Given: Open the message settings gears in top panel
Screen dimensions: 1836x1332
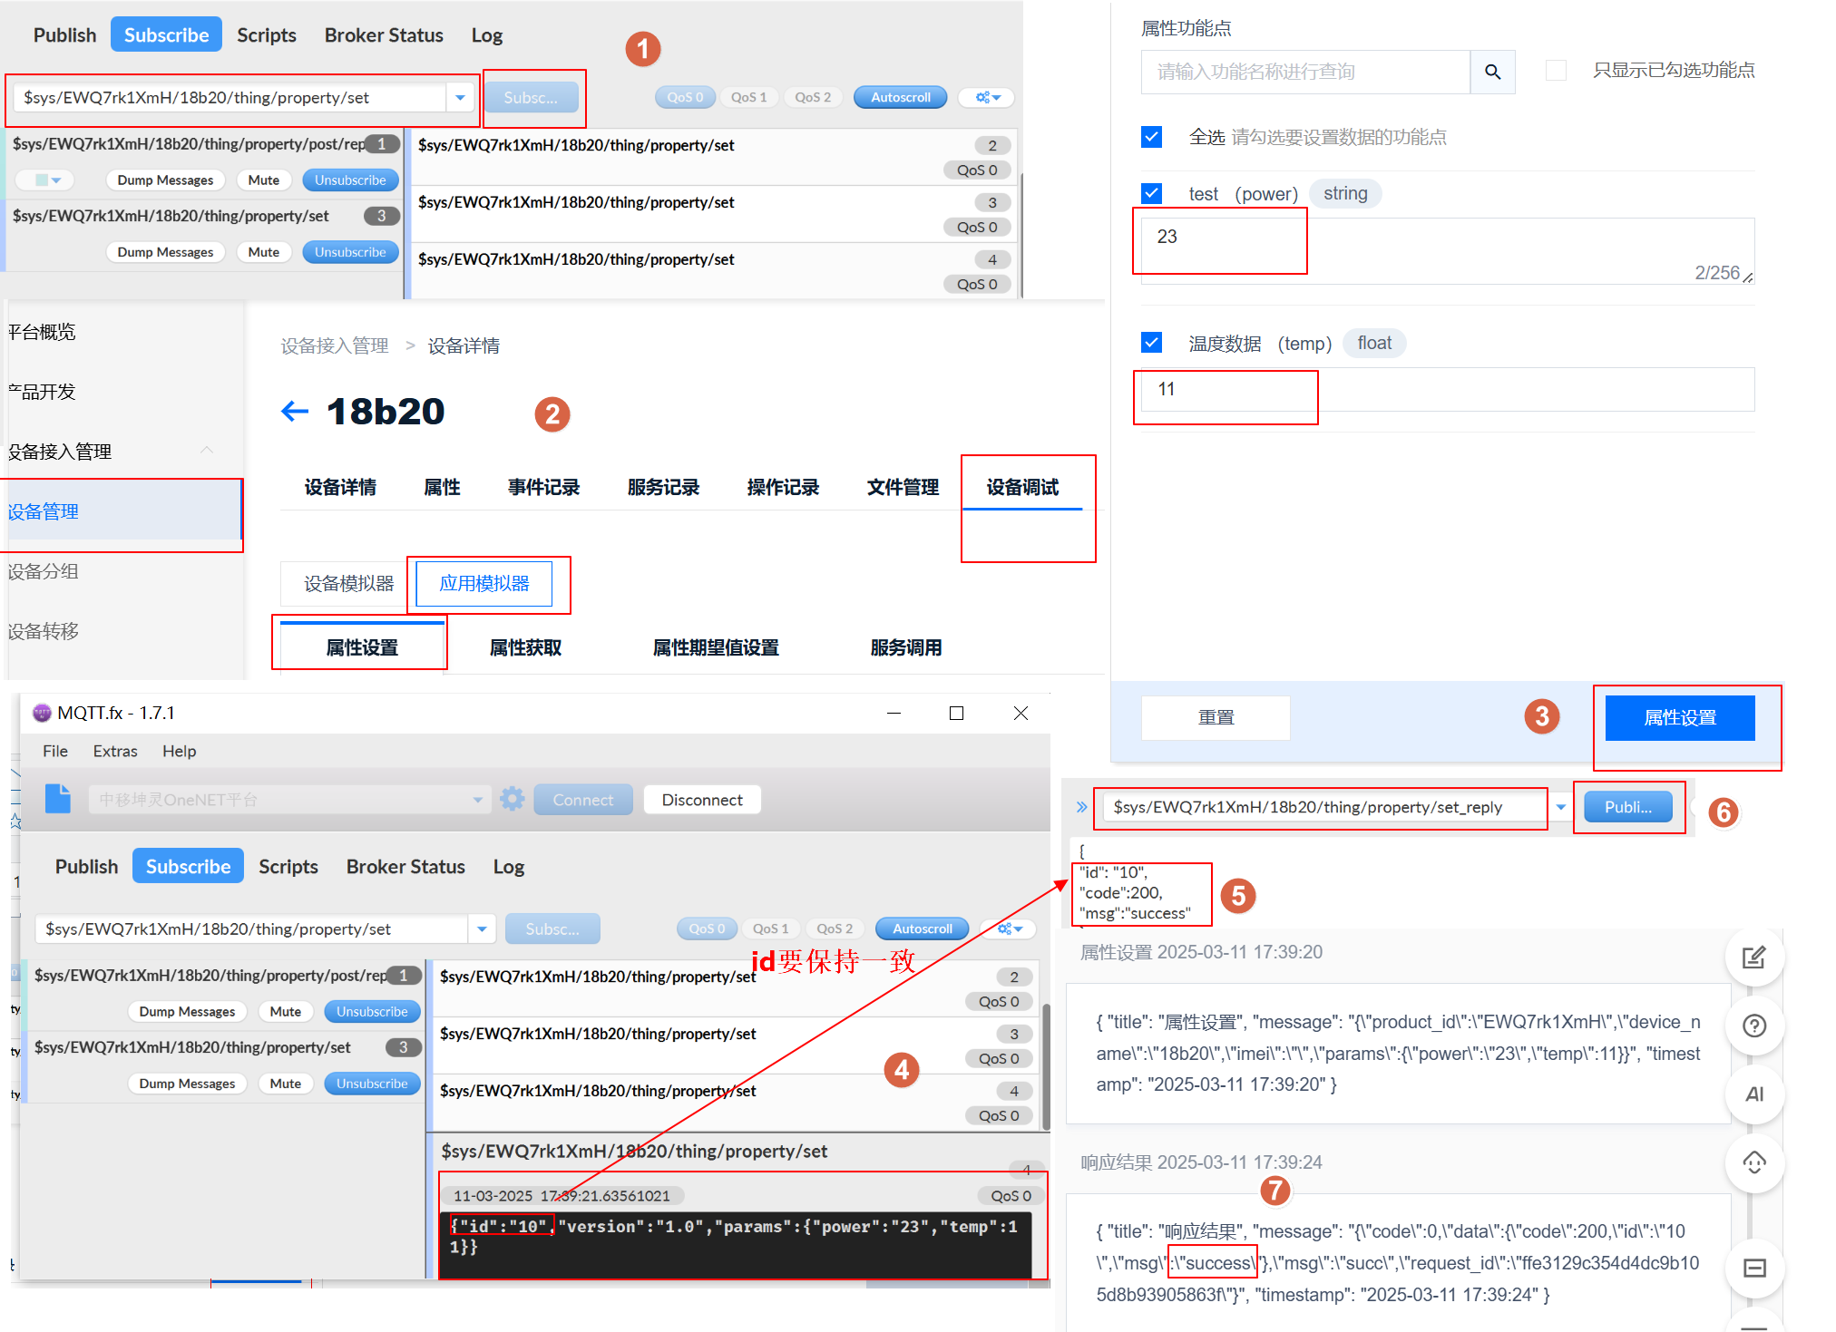Looking at the screenshot, I should (988, 97).
